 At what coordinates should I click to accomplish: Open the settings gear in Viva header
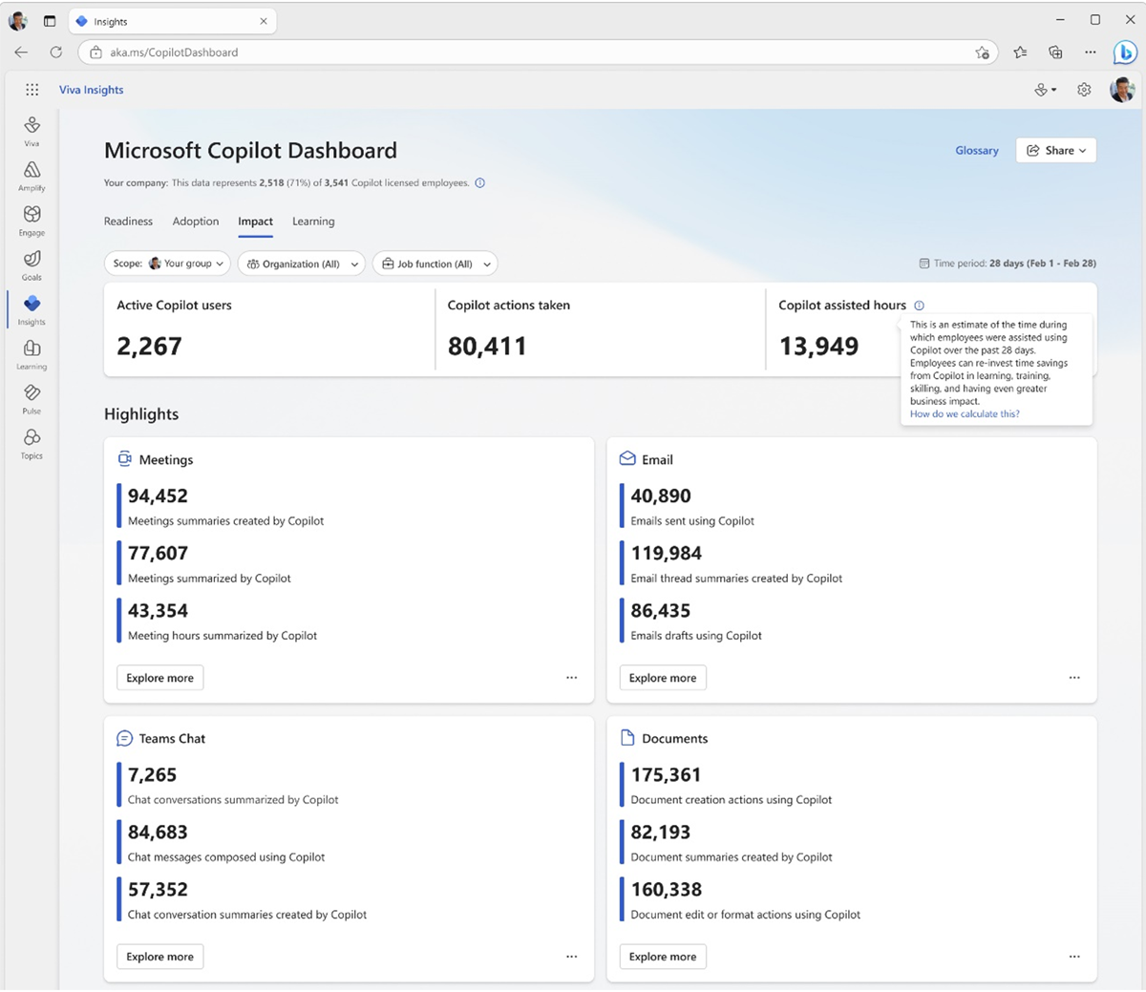(x=1084, y=90)
